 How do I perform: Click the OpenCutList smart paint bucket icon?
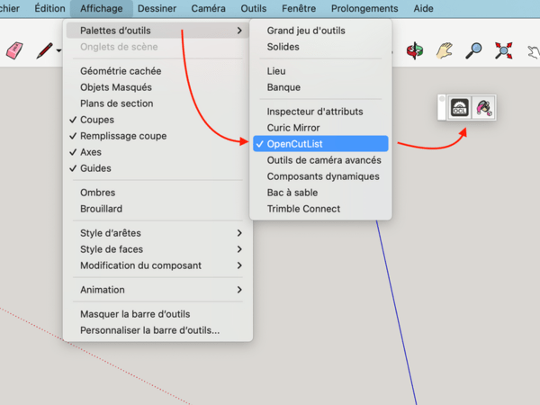[x=484, y=108]
